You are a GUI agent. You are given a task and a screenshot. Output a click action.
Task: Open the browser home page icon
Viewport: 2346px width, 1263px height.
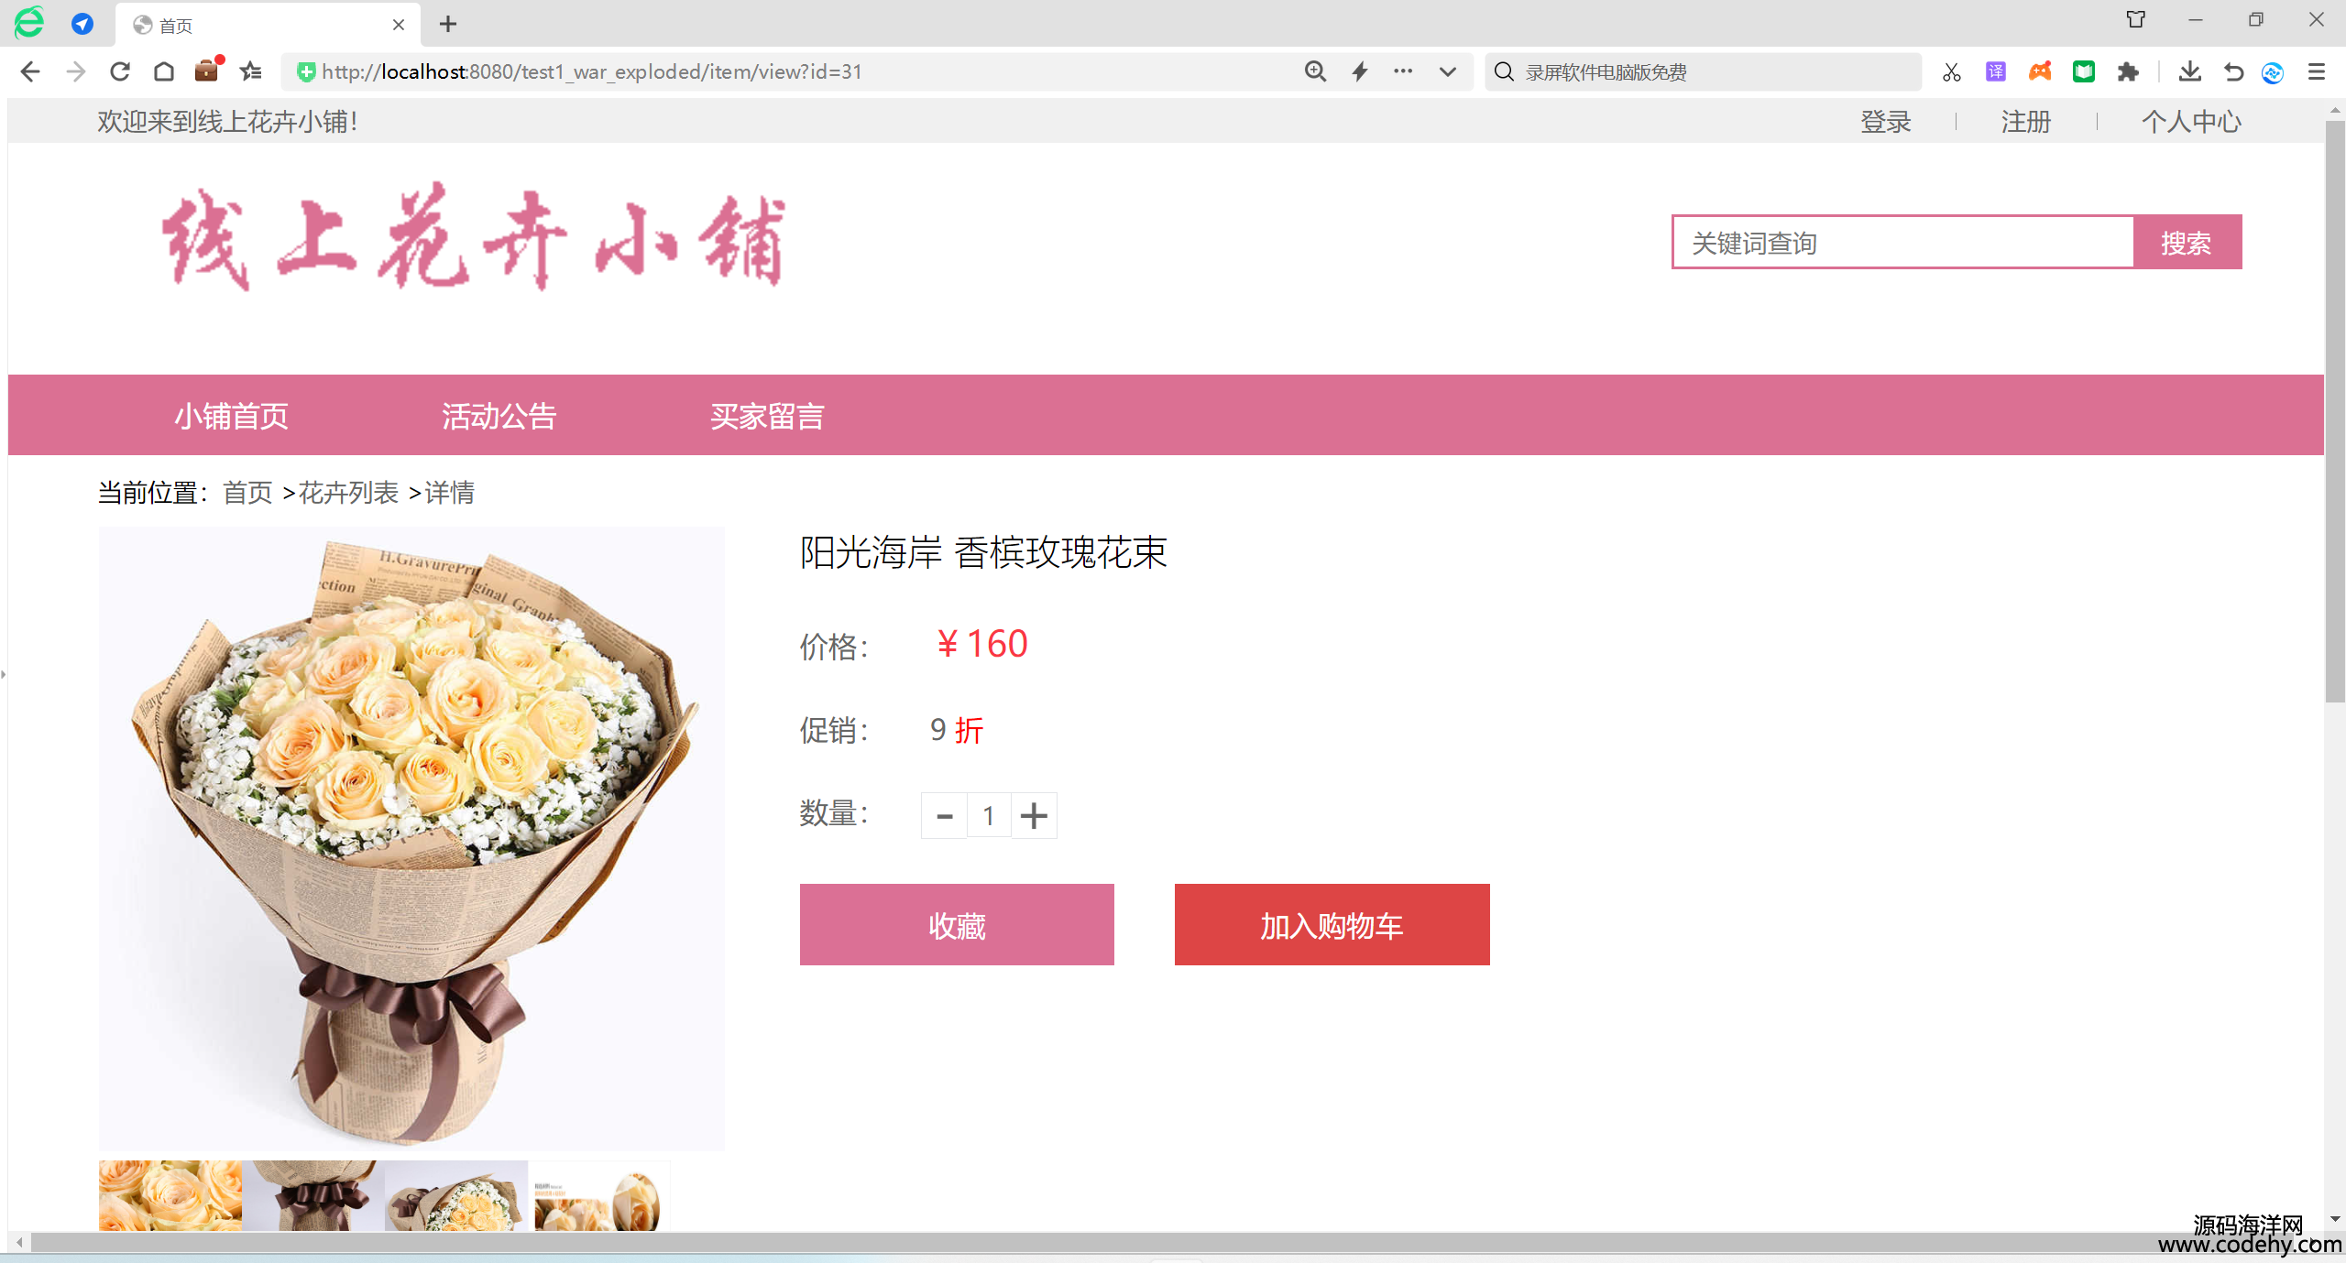164,71
